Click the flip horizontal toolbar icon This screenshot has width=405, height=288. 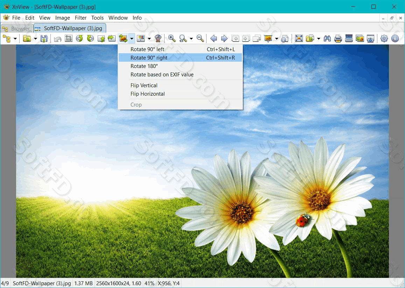tap(112, 39)
